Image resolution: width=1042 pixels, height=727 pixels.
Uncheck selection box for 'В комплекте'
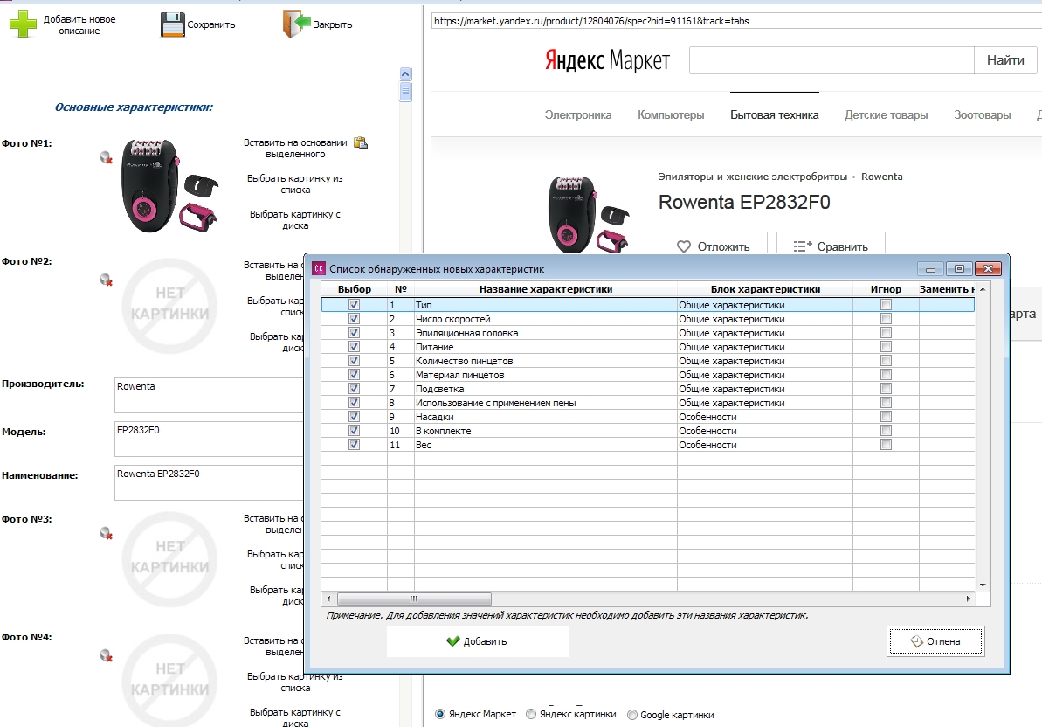(x=355, y=430)
